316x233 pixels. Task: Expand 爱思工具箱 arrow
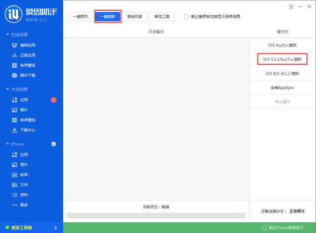56,227
